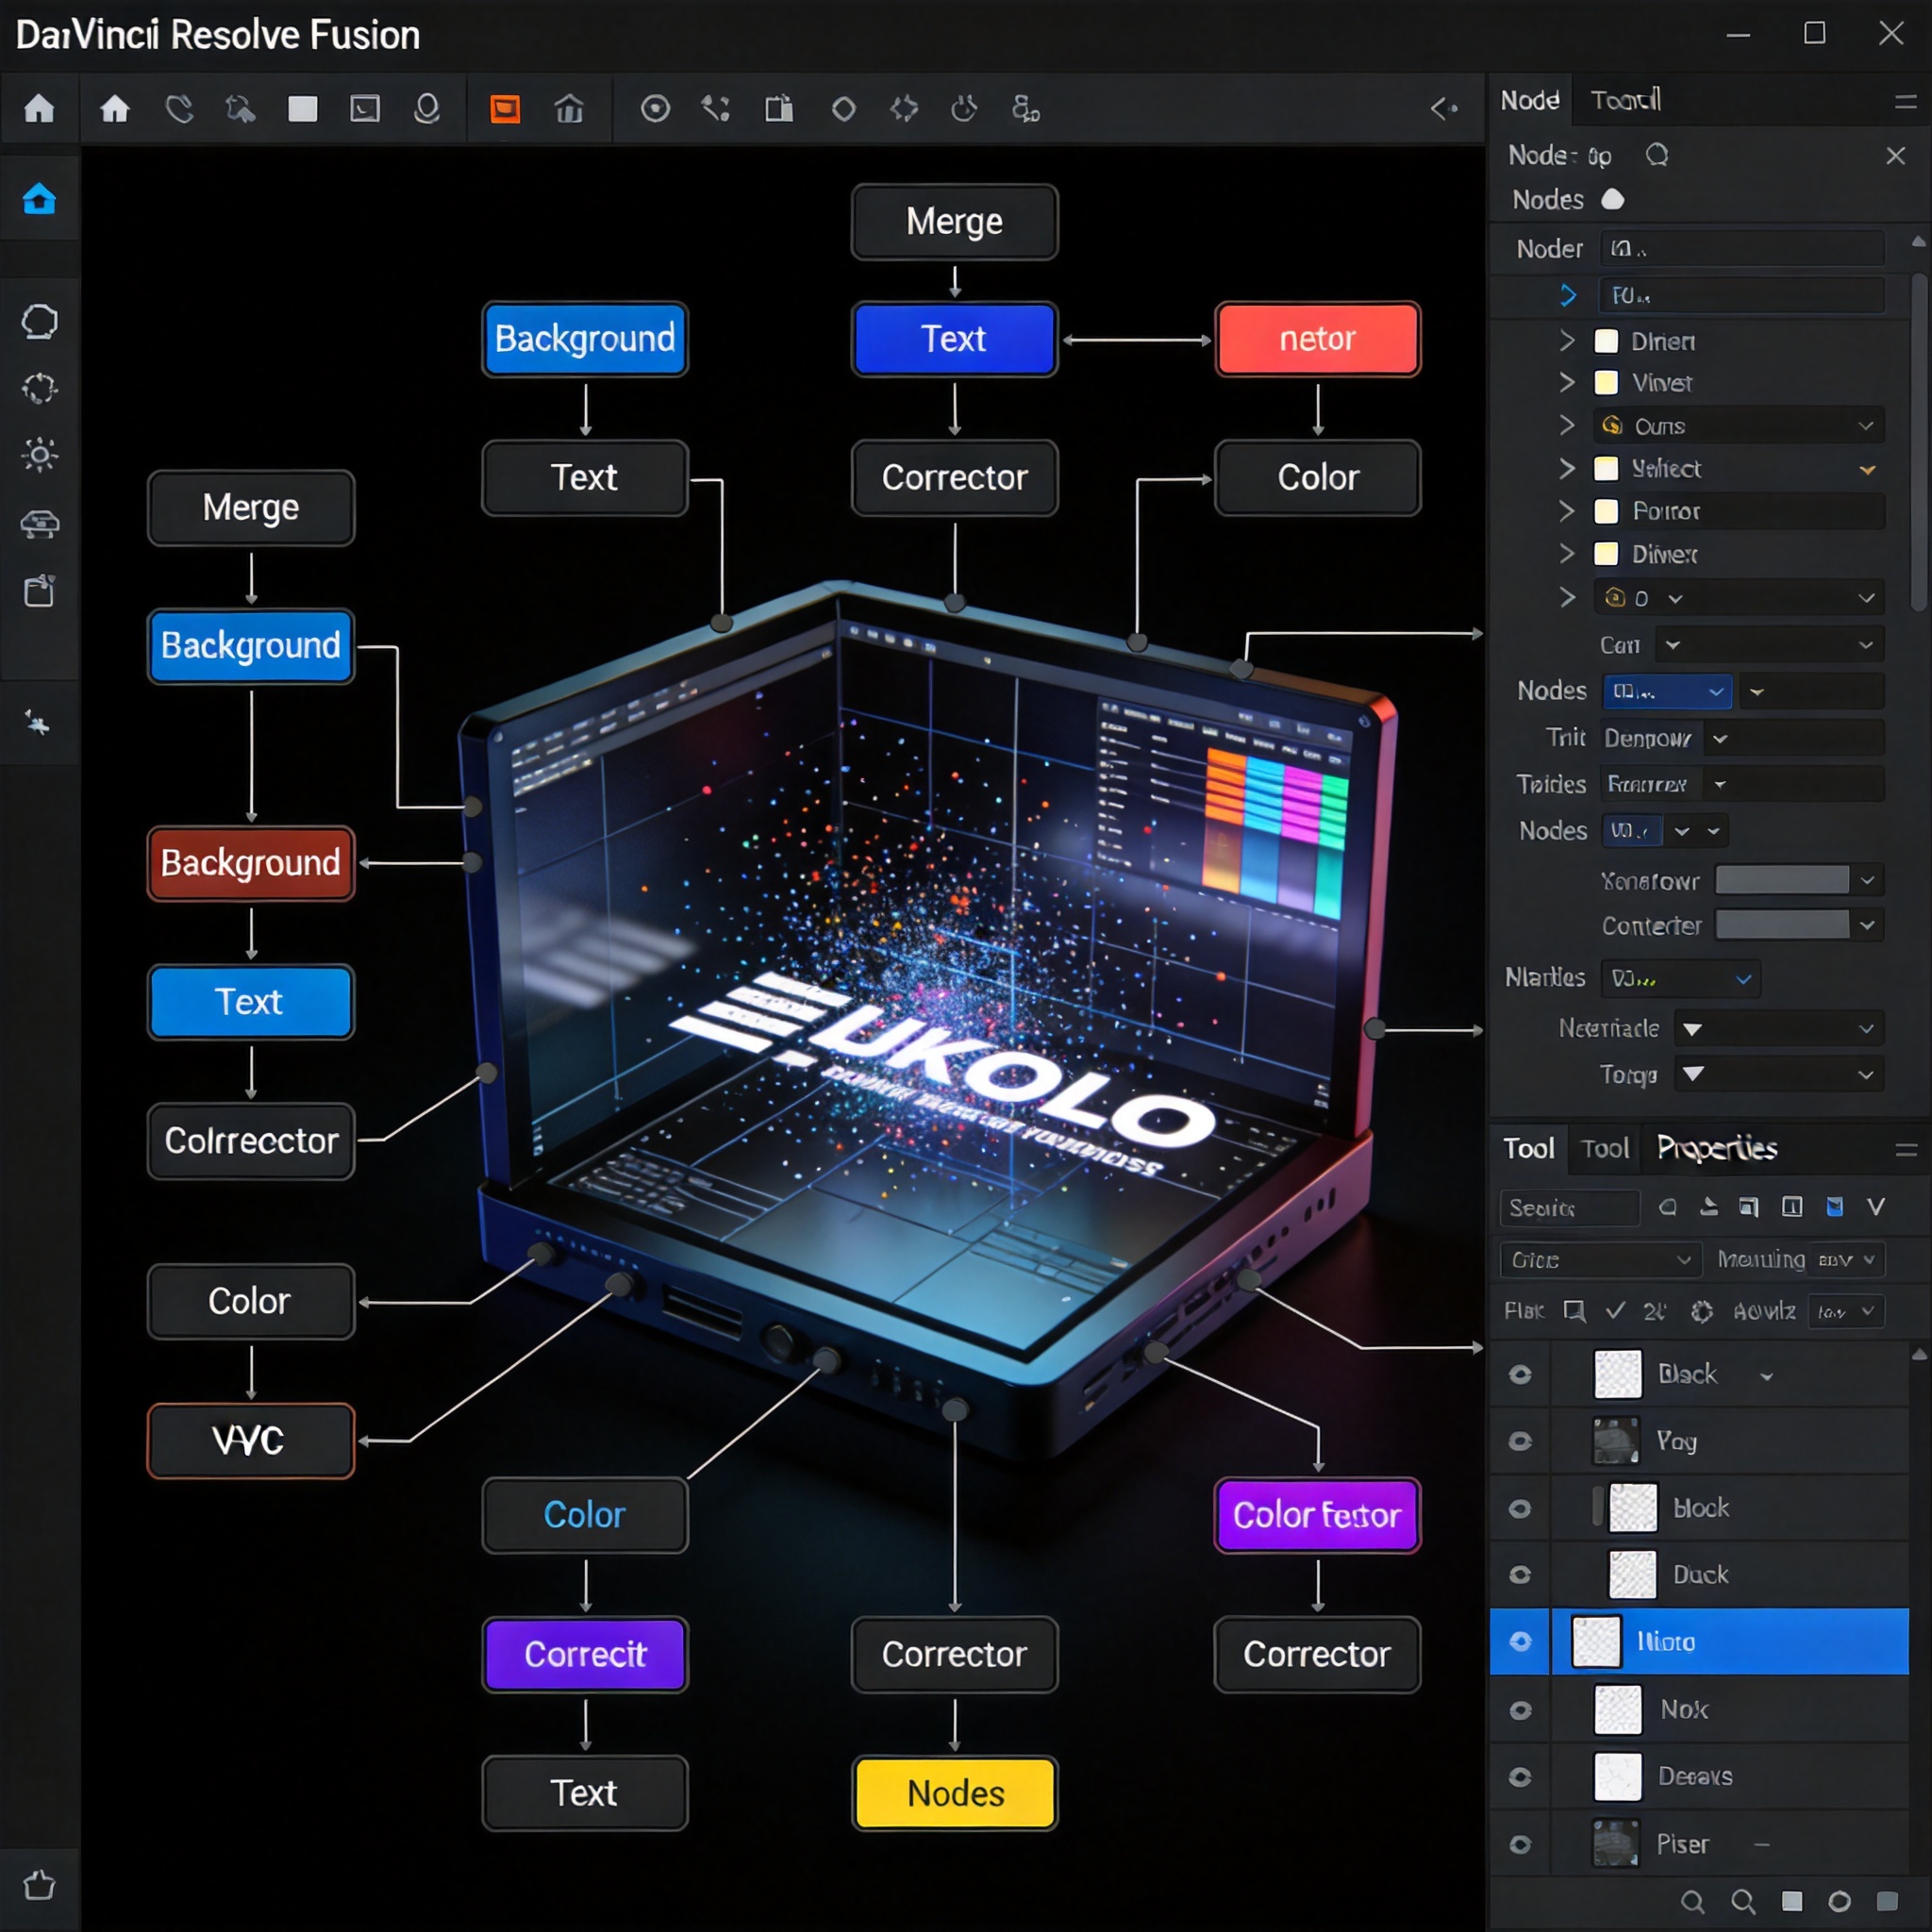Toggle visibility of the Nok layer
The image size is (1932, 1932).
[1520, 1710]
